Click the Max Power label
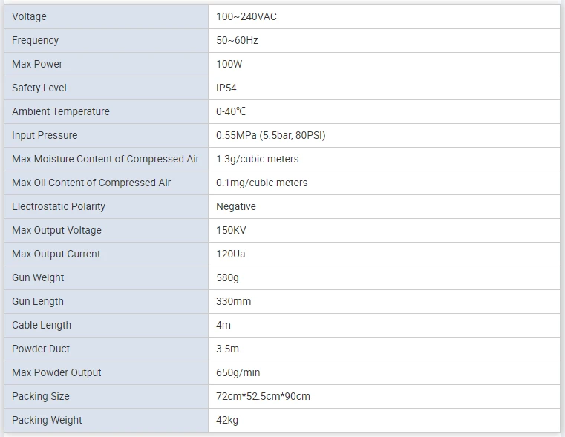This screenshot has height=437, width=565. 37,64
